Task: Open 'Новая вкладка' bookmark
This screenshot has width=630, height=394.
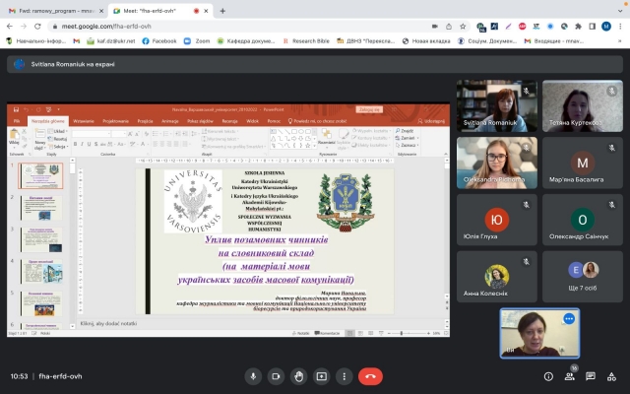Action: (426, 41)
